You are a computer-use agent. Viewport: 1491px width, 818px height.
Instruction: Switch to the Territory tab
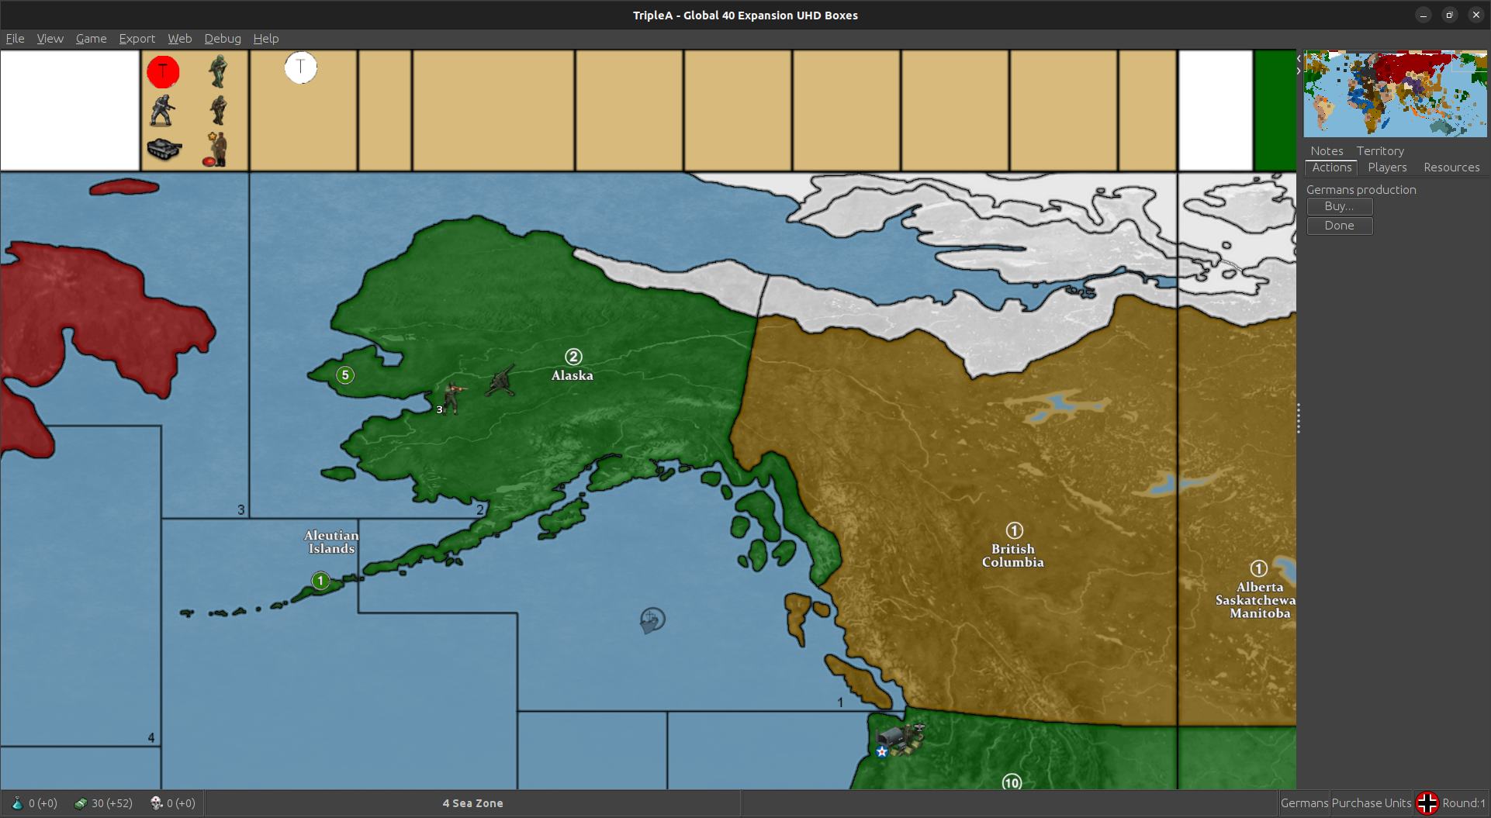(1380, 151)
